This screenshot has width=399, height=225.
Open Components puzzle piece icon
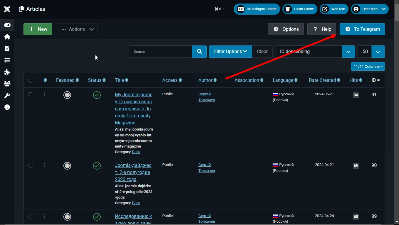[7, 72]
